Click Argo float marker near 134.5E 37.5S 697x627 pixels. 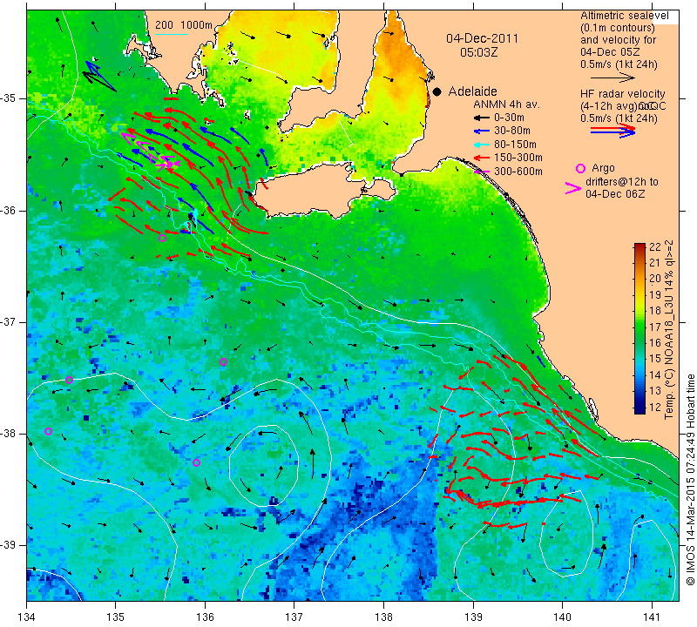click(70, 380)
